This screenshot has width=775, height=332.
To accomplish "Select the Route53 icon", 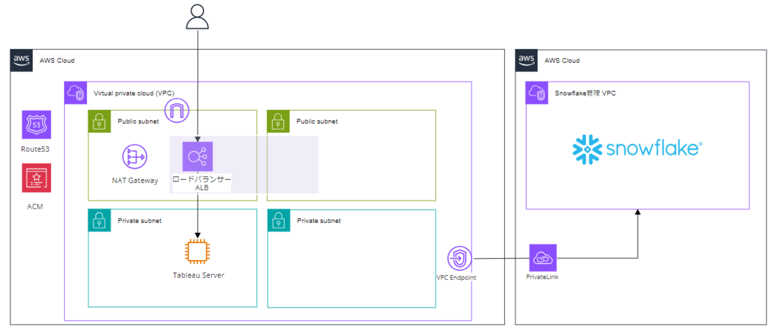I will [x=36, y=125].
